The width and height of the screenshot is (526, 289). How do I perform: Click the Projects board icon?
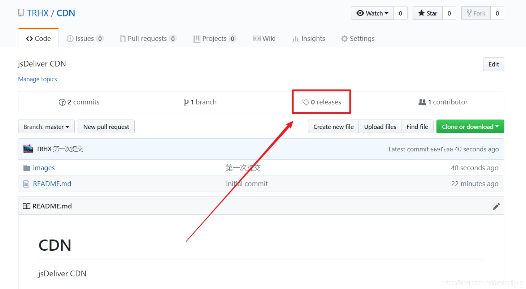pyautogui.click(x=196, y=38)
